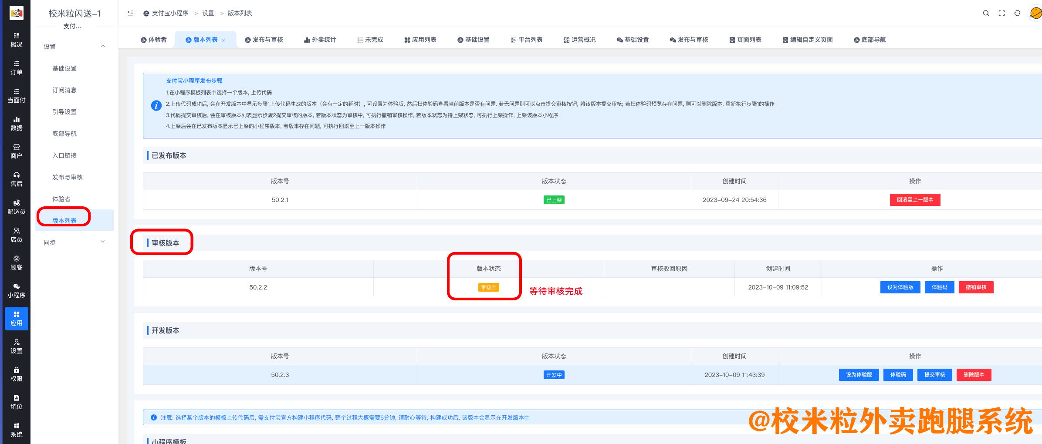Select the 小程序 icon in sidebar
1042x444 pixels.
pyautogui.click(x=16, y=290)
